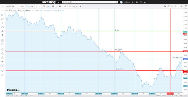This screenshot has width=188, height=97.
Task: Undo the last chart action
Action: point(74,6)
